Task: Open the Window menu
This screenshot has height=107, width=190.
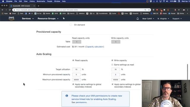Action: 57,1
